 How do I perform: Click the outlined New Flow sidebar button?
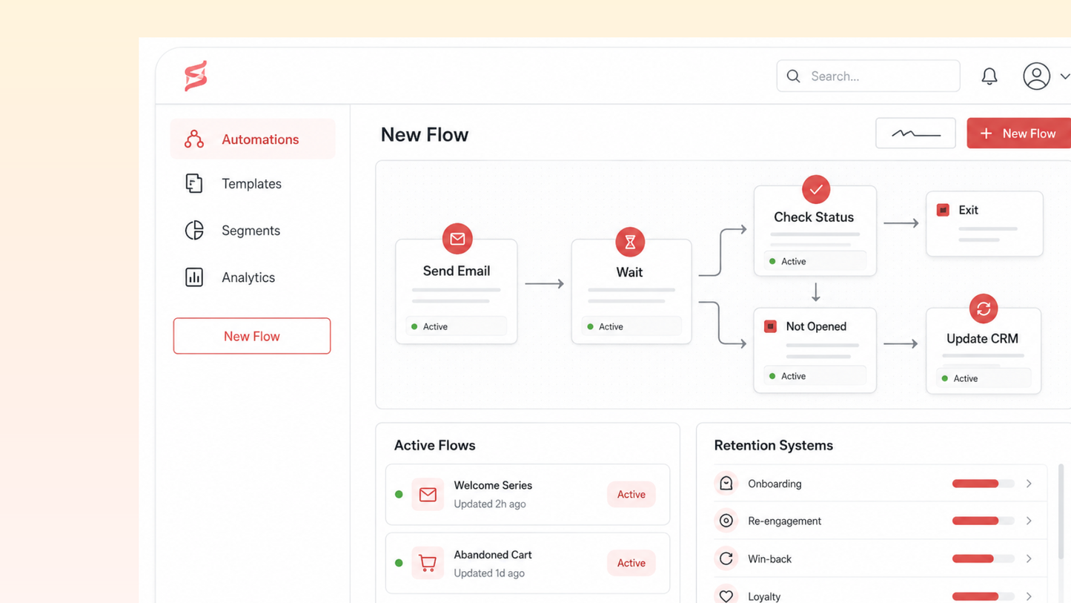point(252,336)
